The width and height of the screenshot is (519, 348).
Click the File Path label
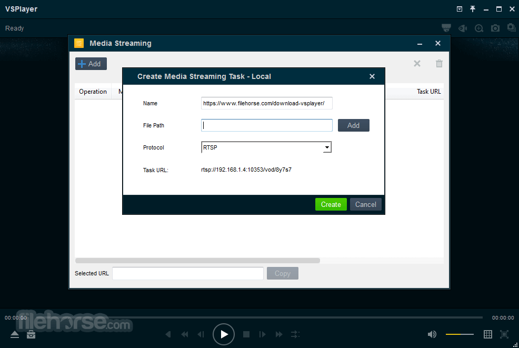point(154,125)
